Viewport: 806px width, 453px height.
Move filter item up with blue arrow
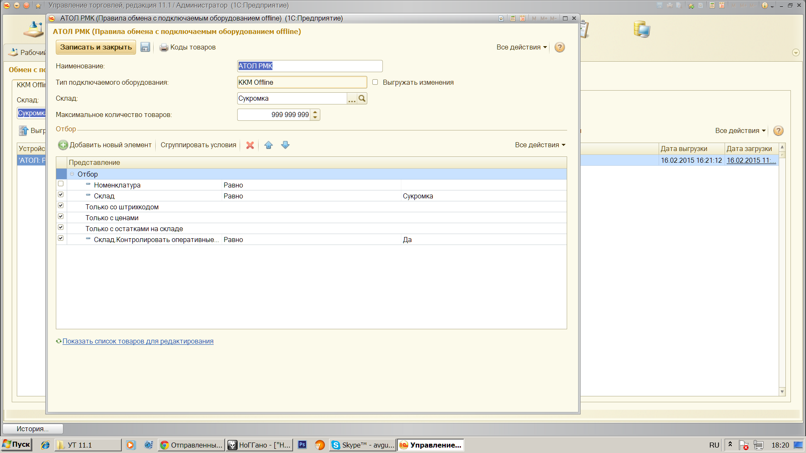[269, 145]
